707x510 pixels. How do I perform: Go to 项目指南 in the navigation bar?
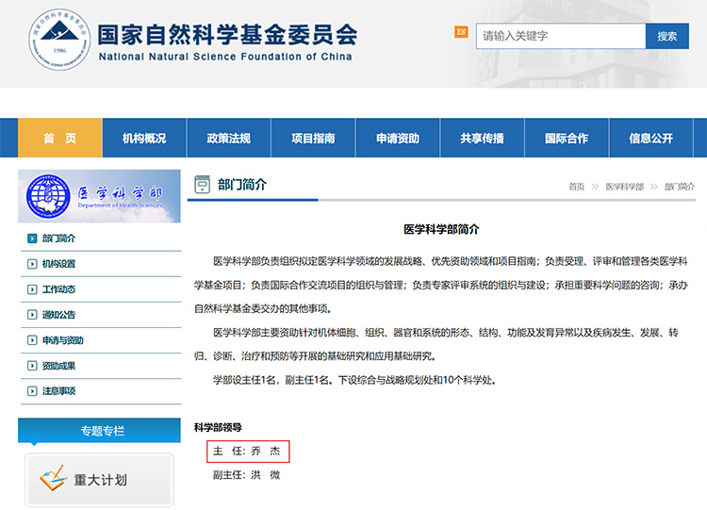pos(313,139)
